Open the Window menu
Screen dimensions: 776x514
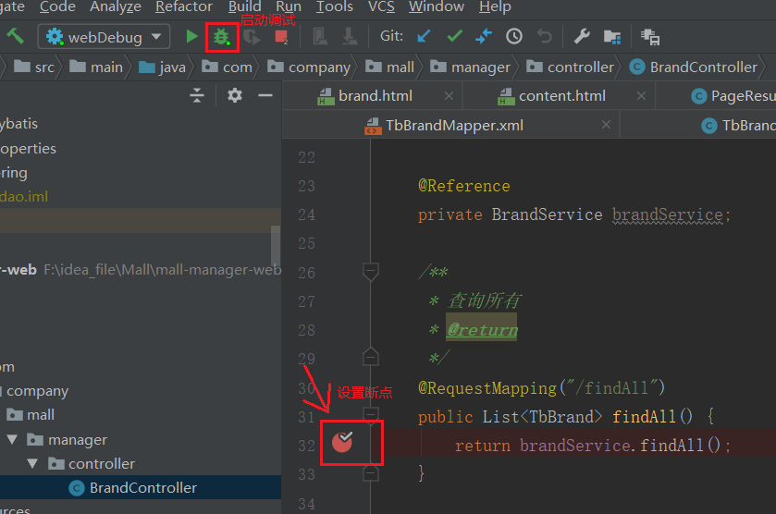(x=436, y=6)
